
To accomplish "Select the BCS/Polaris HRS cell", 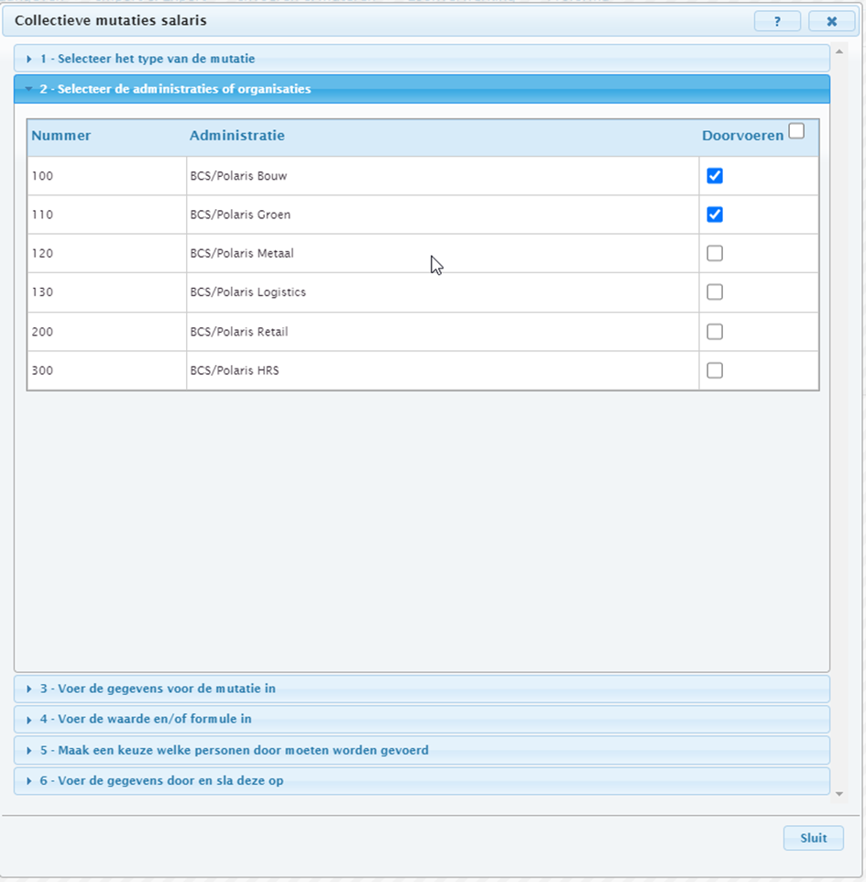I will point(443,370).
